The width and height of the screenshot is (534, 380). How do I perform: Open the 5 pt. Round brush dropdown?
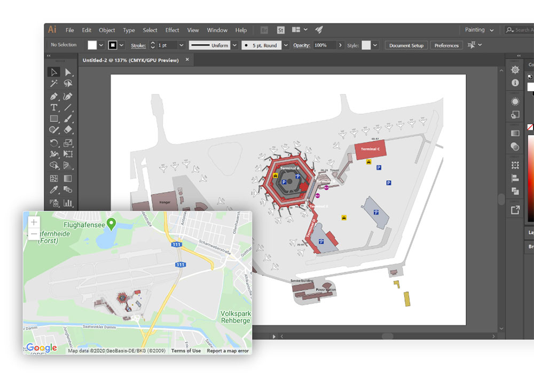[x=286, y=45]
